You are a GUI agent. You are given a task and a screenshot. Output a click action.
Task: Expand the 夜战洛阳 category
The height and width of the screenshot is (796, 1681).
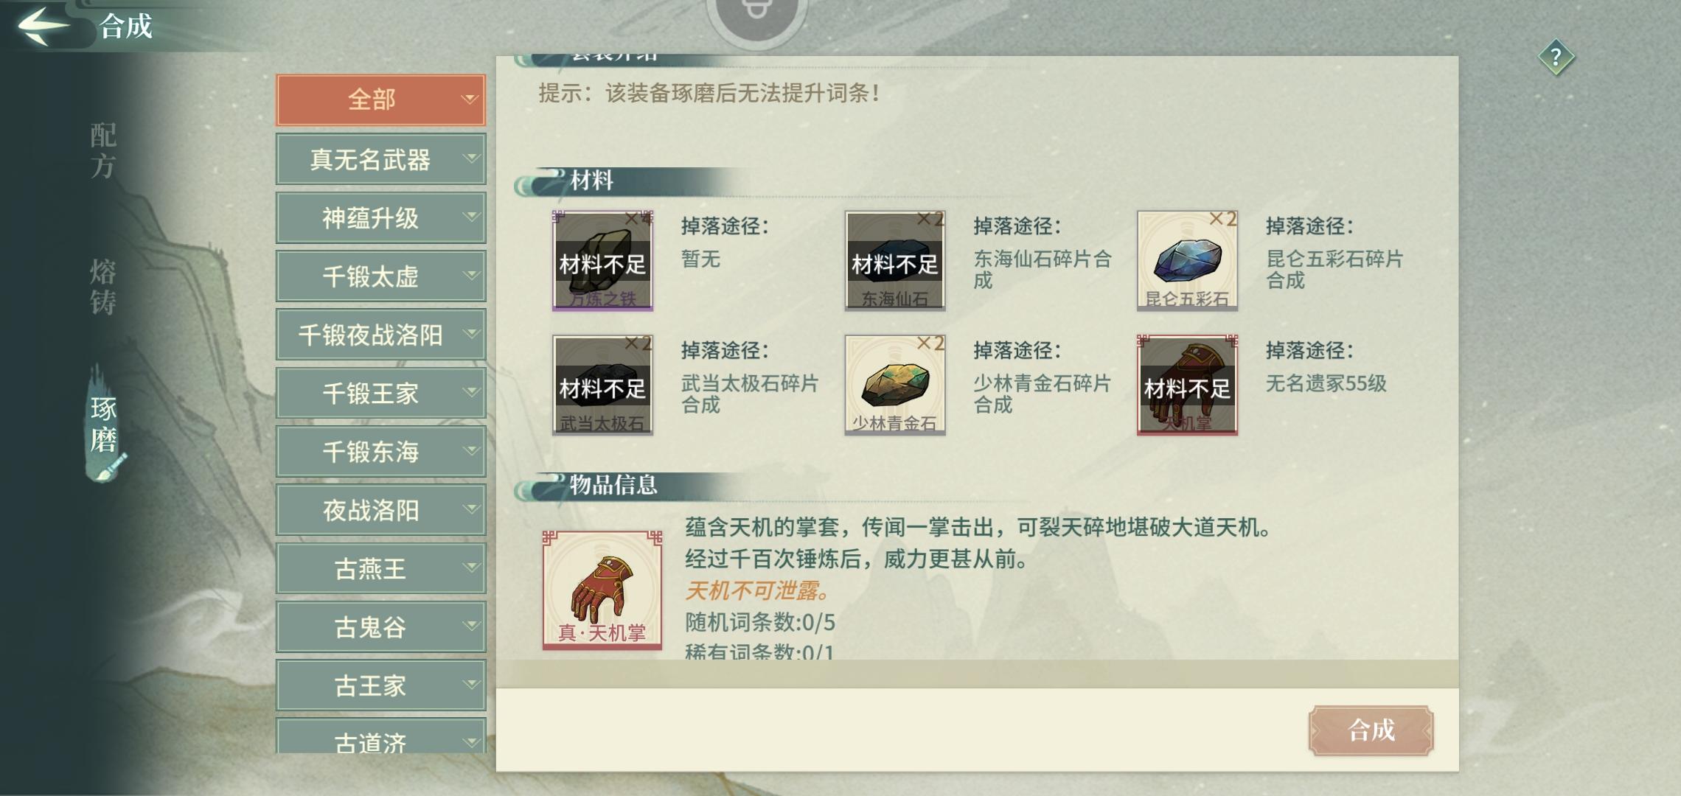click(x=380, y=510)
